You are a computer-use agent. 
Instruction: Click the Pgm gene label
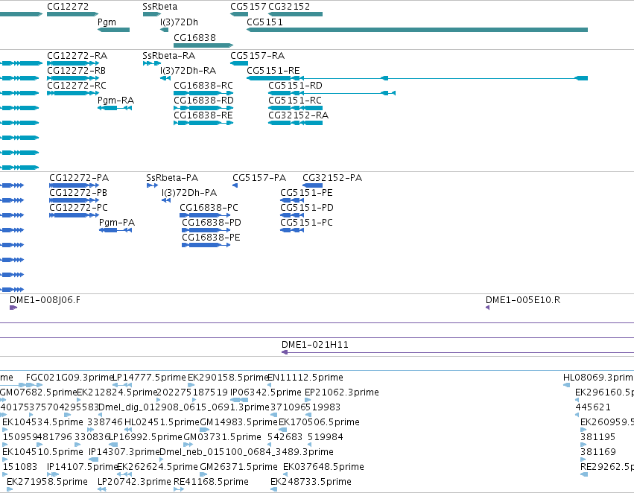pos(107,22)
